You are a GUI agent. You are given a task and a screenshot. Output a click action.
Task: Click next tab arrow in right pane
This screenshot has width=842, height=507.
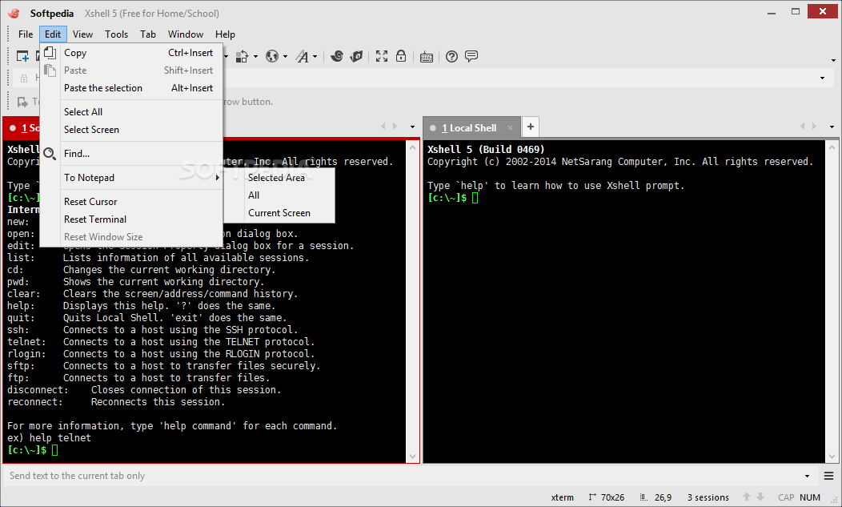coord(814,127)
